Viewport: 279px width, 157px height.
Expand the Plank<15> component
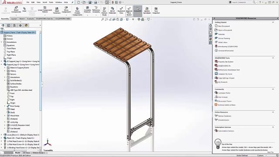pos(2,138)
